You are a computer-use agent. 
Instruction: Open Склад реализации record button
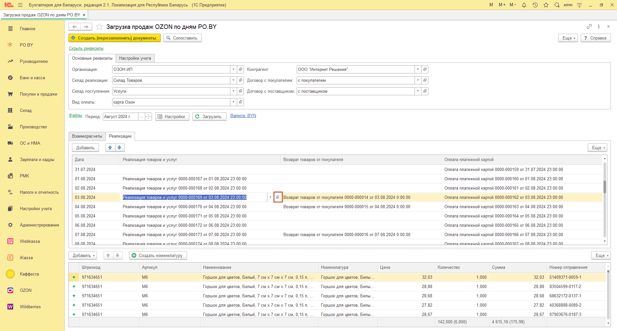(240, 80)
